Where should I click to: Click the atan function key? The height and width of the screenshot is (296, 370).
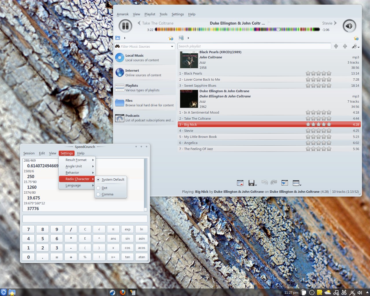tap(142, 257)
